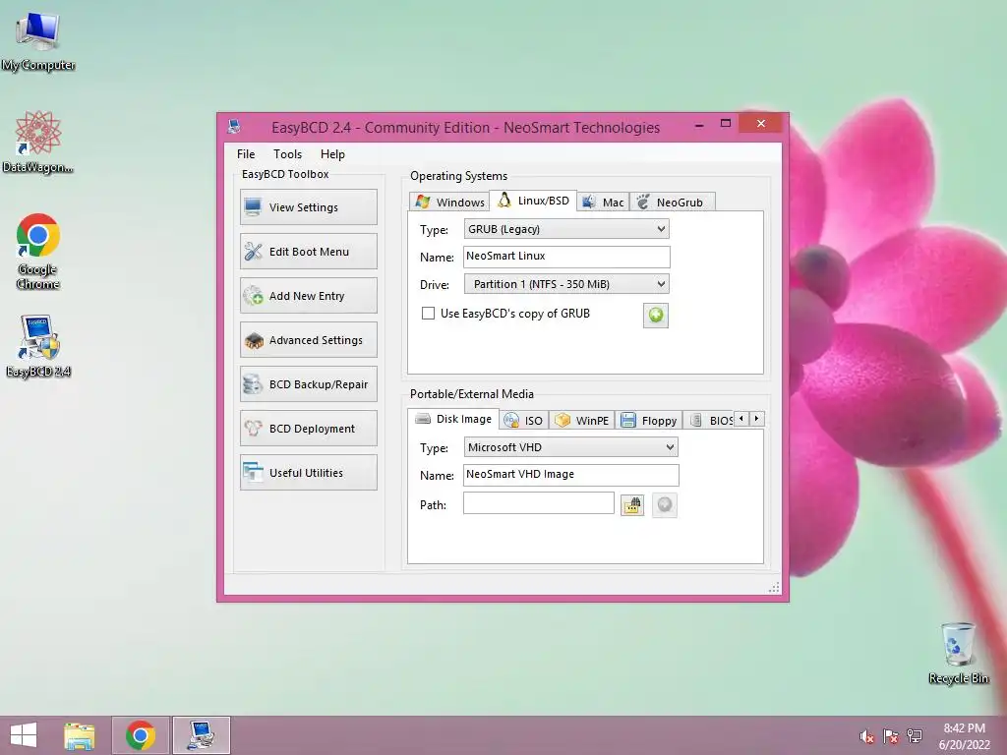Switch to the Windows OS tab
Image resolution: width=1007 pixels, height=755 pixels.
449,202
